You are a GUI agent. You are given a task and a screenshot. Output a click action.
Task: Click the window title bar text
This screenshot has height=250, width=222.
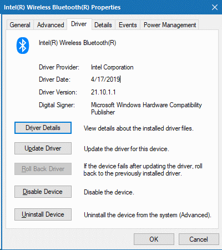(62, 7)
